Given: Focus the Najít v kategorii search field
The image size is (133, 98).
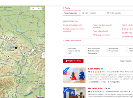Looking at the screenshot, I should 94,13.
